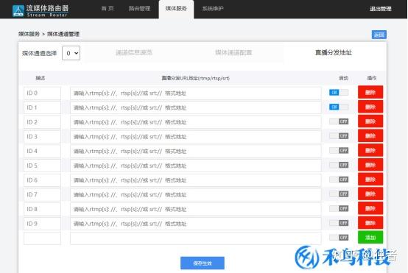Focus the ID 9 description field
Viewport: 408px width, 273px height.
click(42, 224)
